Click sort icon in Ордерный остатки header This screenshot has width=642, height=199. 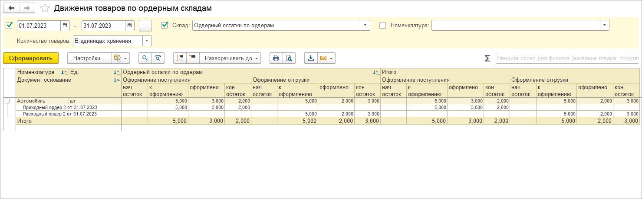point(376,72)
